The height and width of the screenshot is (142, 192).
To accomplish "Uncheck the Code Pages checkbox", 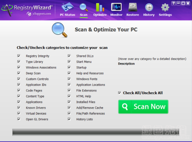I will coord(19,90).
